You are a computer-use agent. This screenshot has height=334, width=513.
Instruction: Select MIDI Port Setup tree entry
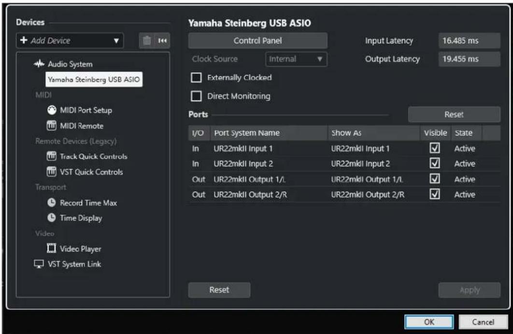pyautogui.click(x=85, y=111)
